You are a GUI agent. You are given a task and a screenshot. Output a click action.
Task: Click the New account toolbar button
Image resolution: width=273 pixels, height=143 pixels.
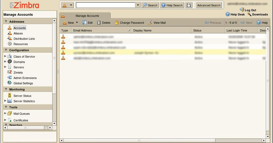coord(69,23)
